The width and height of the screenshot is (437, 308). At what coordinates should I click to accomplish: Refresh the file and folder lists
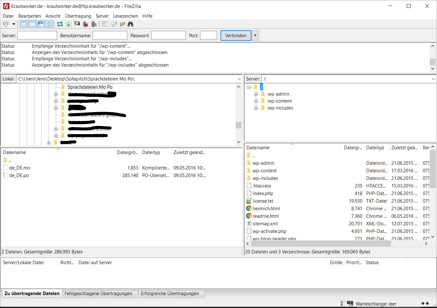tap(60, 24)
